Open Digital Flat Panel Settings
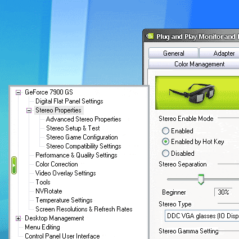Image resolution: width=239 pixels, height=239 pixels. 69,101
